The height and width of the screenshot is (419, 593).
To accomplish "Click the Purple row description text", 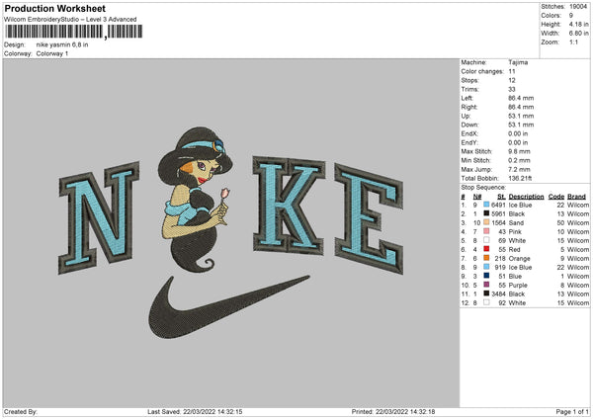I will pyautogui.click(x=518, y=286).
